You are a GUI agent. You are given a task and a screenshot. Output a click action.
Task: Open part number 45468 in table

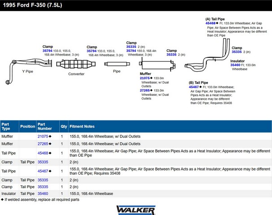[43, 153]
